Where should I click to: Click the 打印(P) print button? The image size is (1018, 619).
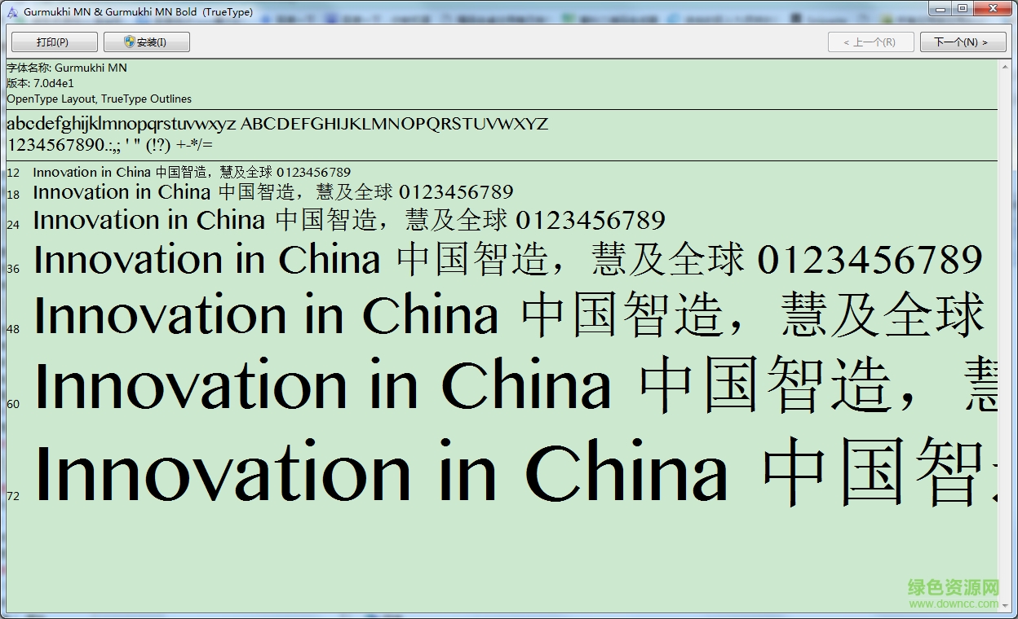54,42
